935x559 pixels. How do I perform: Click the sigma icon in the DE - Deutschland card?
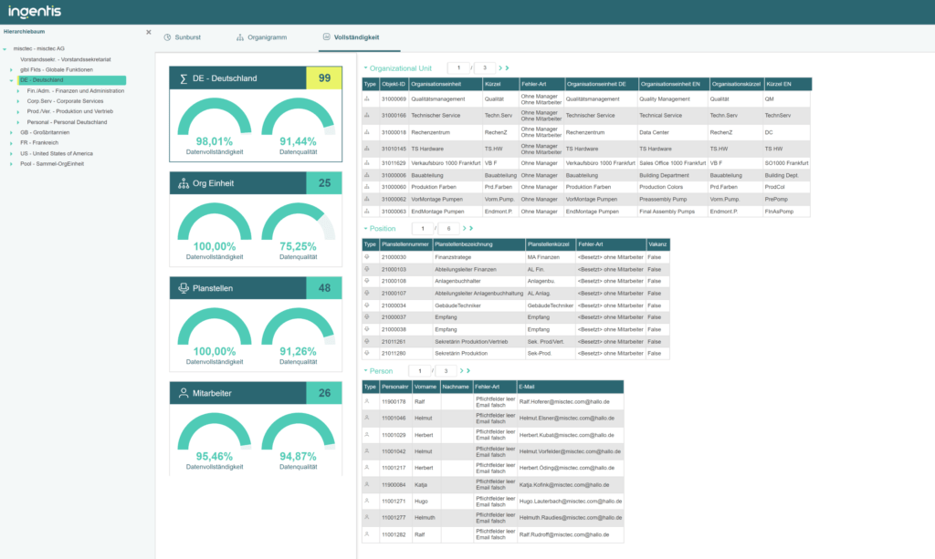[184, 78]
